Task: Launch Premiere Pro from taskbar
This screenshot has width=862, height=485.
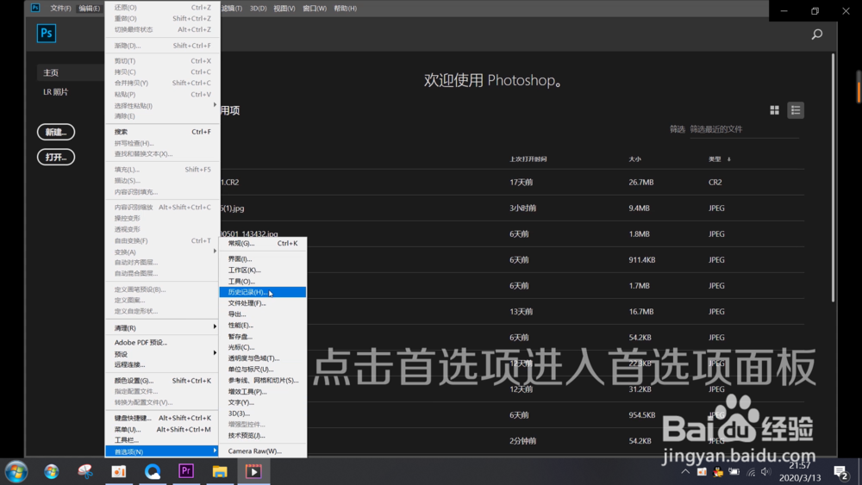Action: pos(186,471)
